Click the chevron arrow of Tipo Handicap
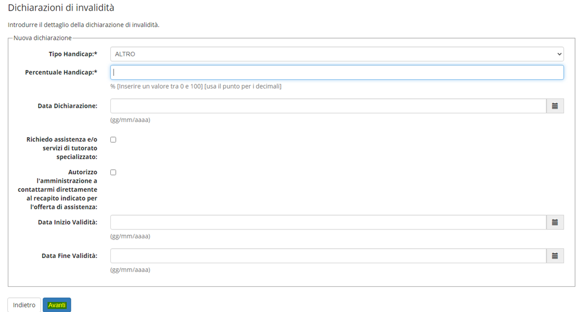The image size is (584, 312). click(x=559, y=54)
